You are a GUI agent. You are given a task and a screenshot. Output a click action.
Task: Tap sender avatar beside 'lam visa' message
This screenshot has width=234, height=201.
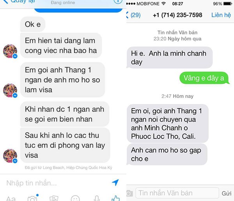tap(10, 90)
